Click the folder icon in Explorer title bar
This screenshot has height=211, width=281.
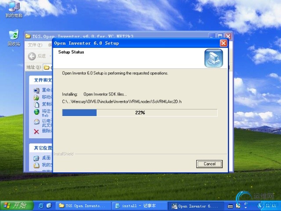click(x=28, y=36)
